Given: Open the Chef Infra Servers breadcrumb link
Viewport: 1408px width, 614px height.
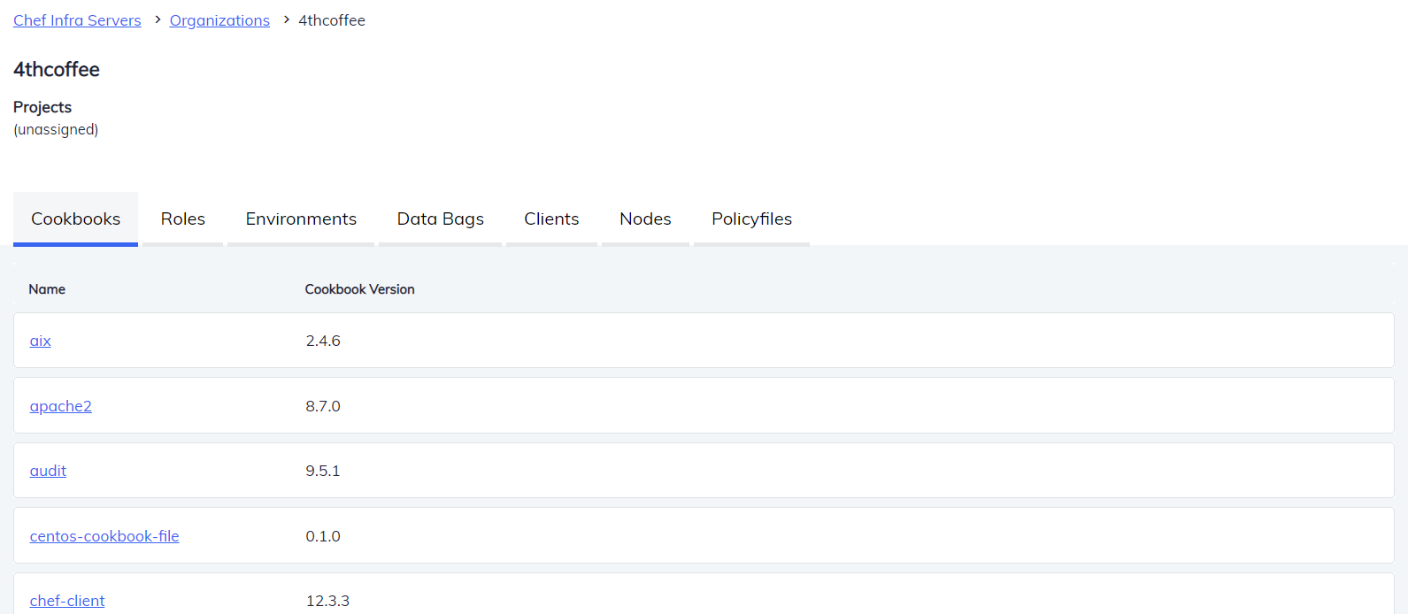Looking at the screenshot, I should coord(77,20).
